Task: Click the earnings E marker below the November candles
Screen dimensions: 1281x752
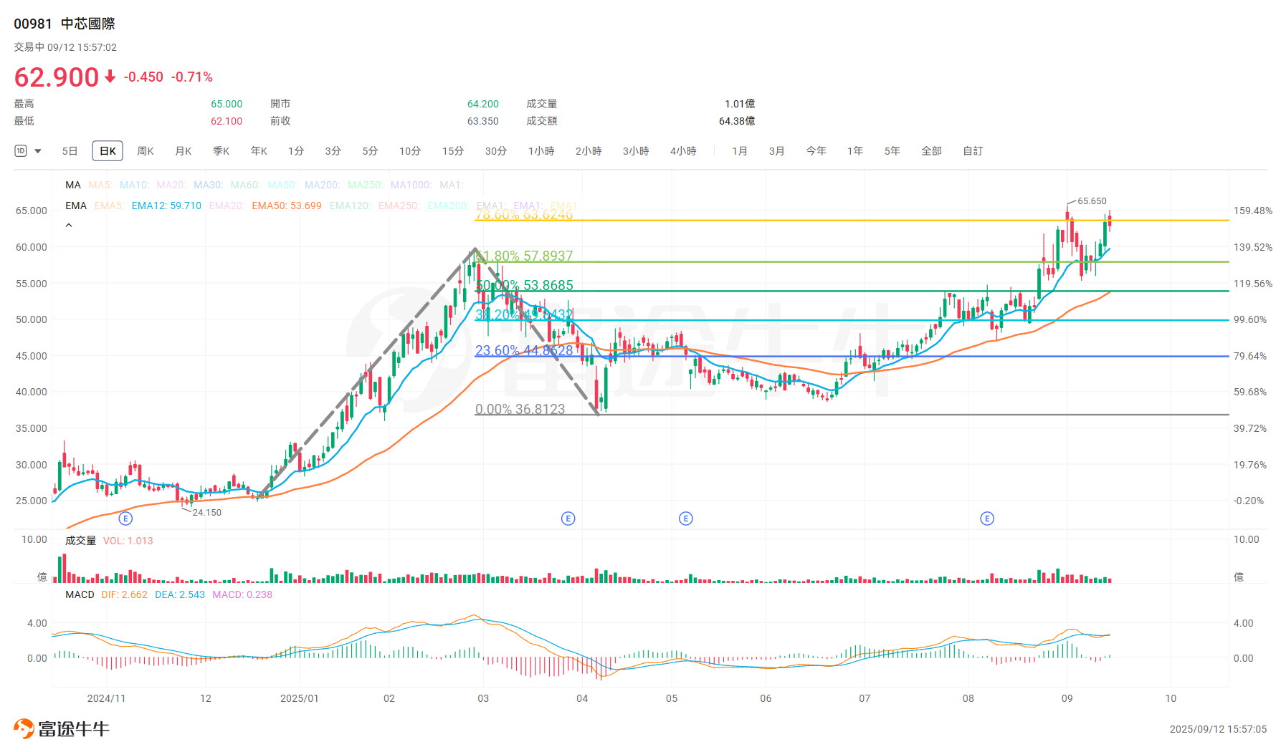Action: click(x=125, y=518)
